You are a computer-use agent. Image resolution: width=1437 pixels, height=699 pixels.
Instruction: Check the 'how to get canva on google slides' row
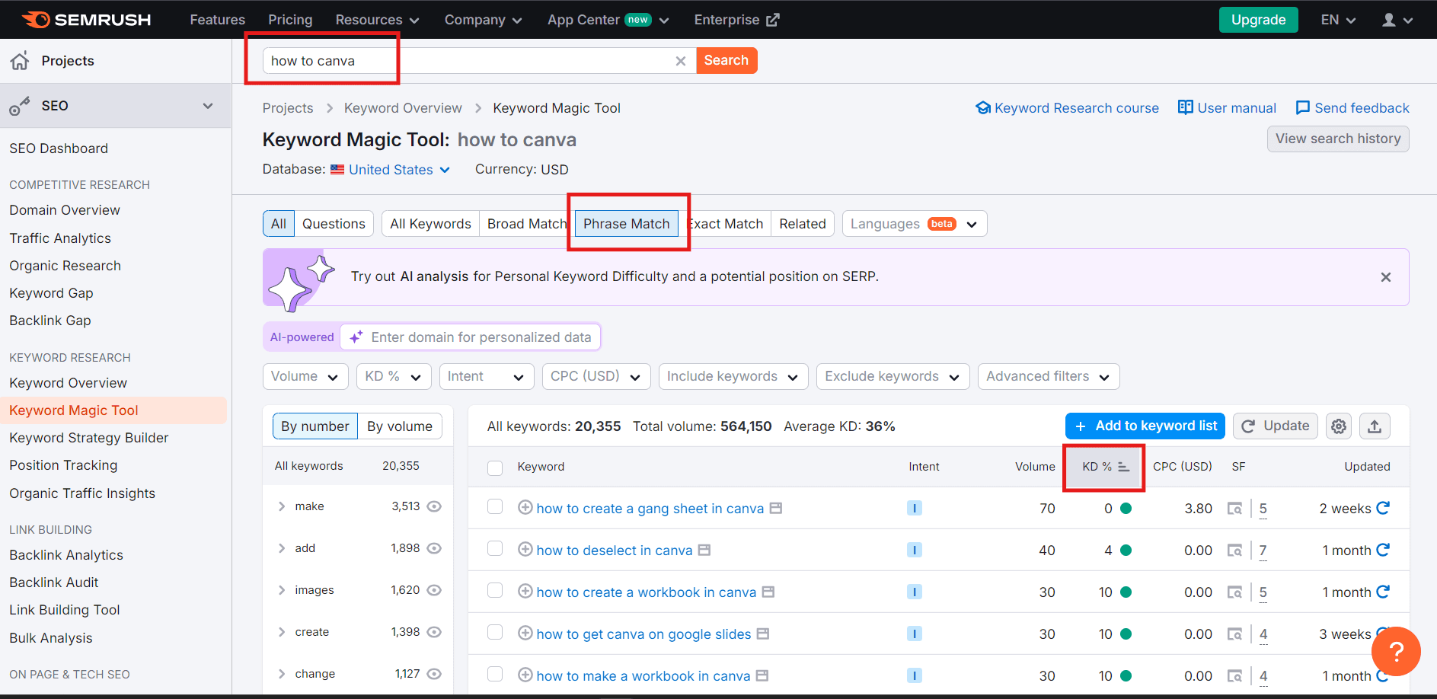[495, 633]
